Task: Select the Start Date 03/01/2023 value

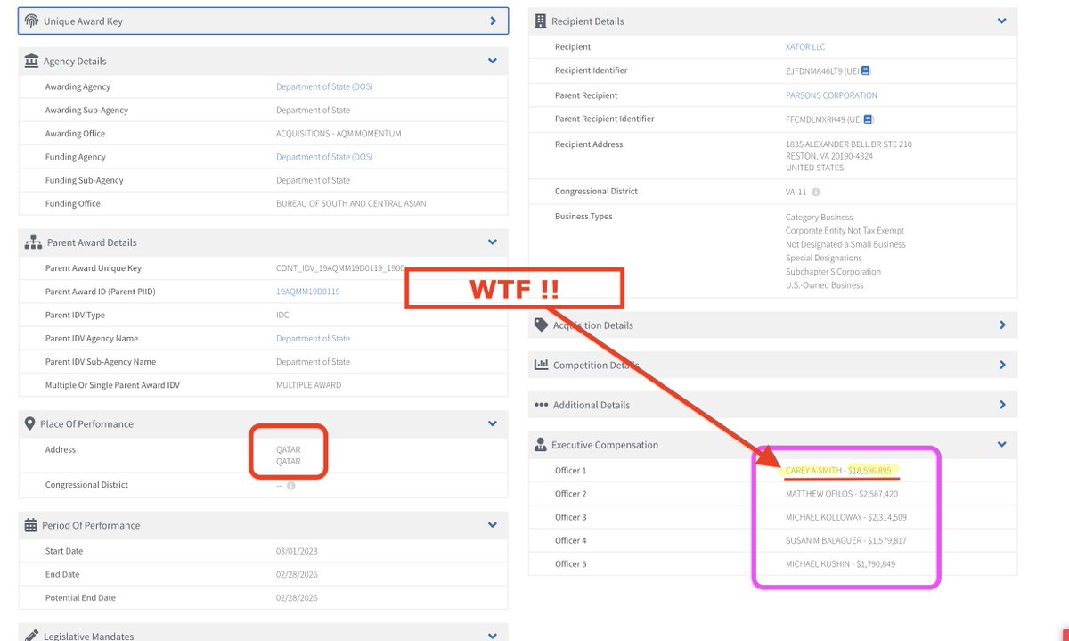Action: [297, 551]
